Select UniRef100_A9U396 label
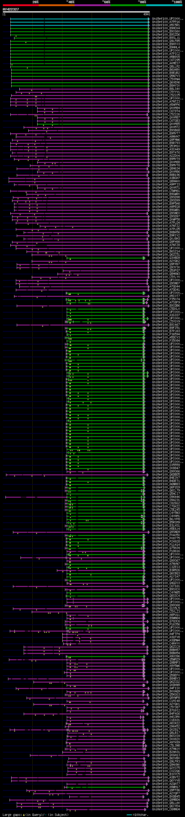 tap(166, 656)
